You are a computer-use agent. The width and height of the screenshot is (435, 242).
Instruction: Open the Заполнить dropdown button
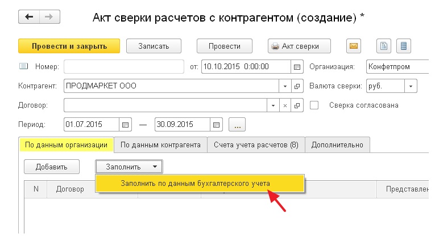(129, 167)
